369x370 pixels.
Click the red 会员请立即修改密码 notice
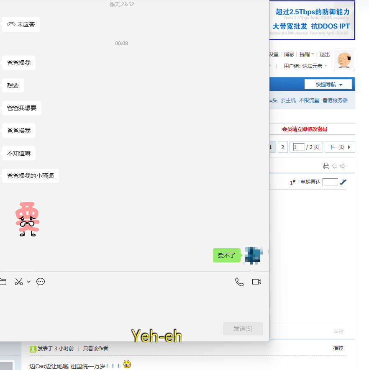click(x=304, y=129)
